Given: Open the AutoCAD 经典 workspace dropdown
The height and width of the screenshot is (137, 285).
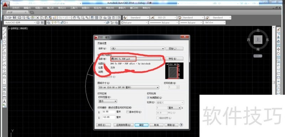Looking at the screenshot, I should [20, 23].
